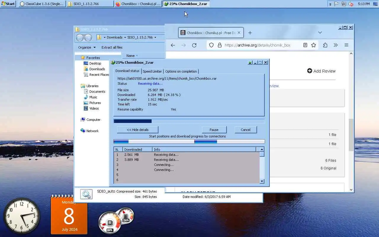The width and height of the screenshot is (379, 237).
Task: Click the Start button on the taskbar
Action: click(x=8, y=4)
